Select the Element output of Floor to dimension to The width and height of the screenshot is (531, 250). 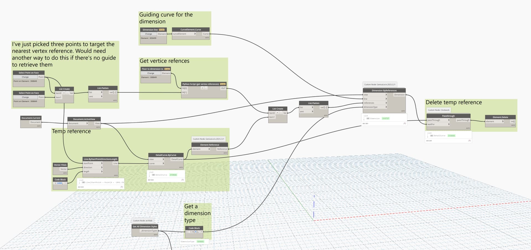point(166,73)
